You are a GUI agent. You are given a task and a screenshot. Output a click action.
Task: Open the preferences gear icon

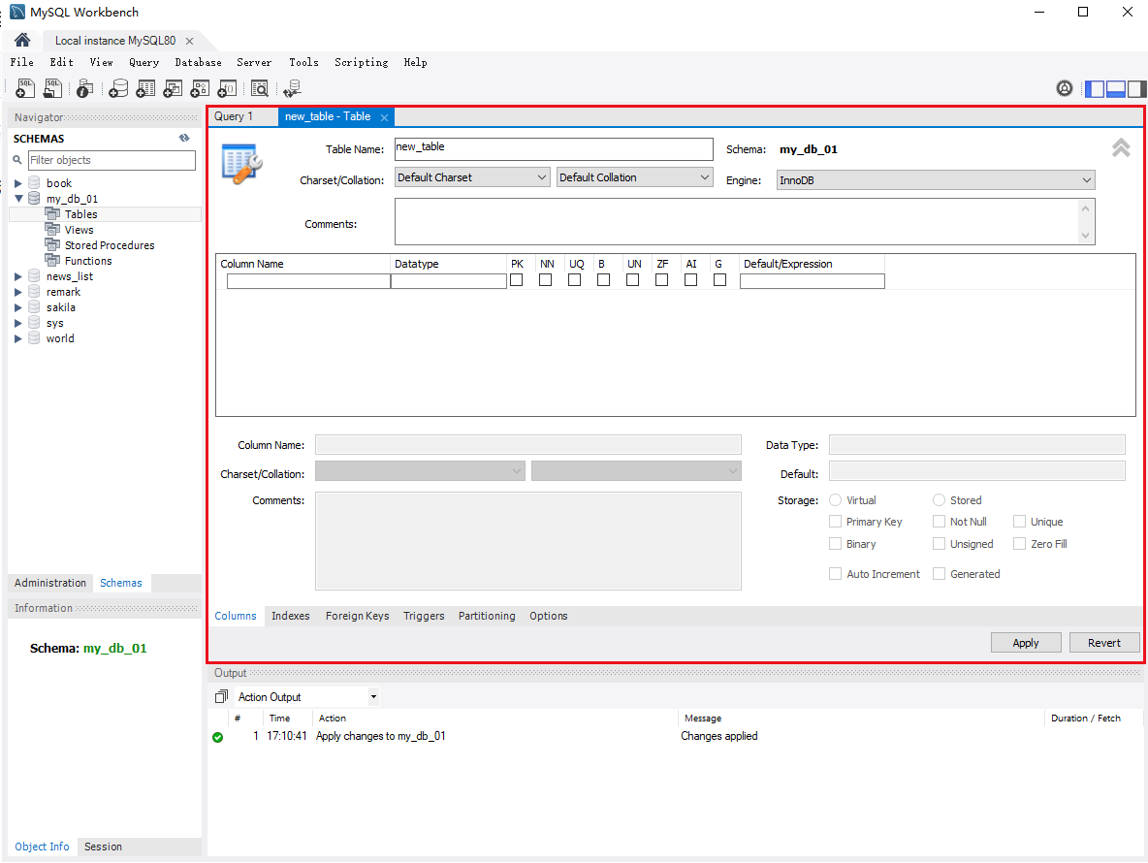[x=1065, y=88]
